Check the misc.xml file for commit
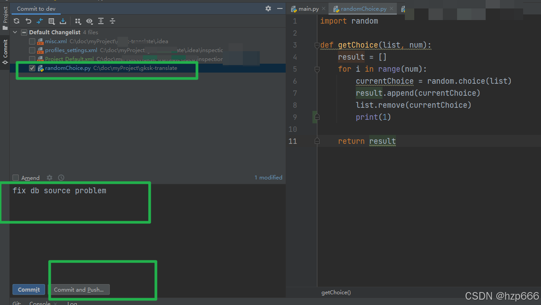Viewport: 541px width, 305px height. coord(32,41)
